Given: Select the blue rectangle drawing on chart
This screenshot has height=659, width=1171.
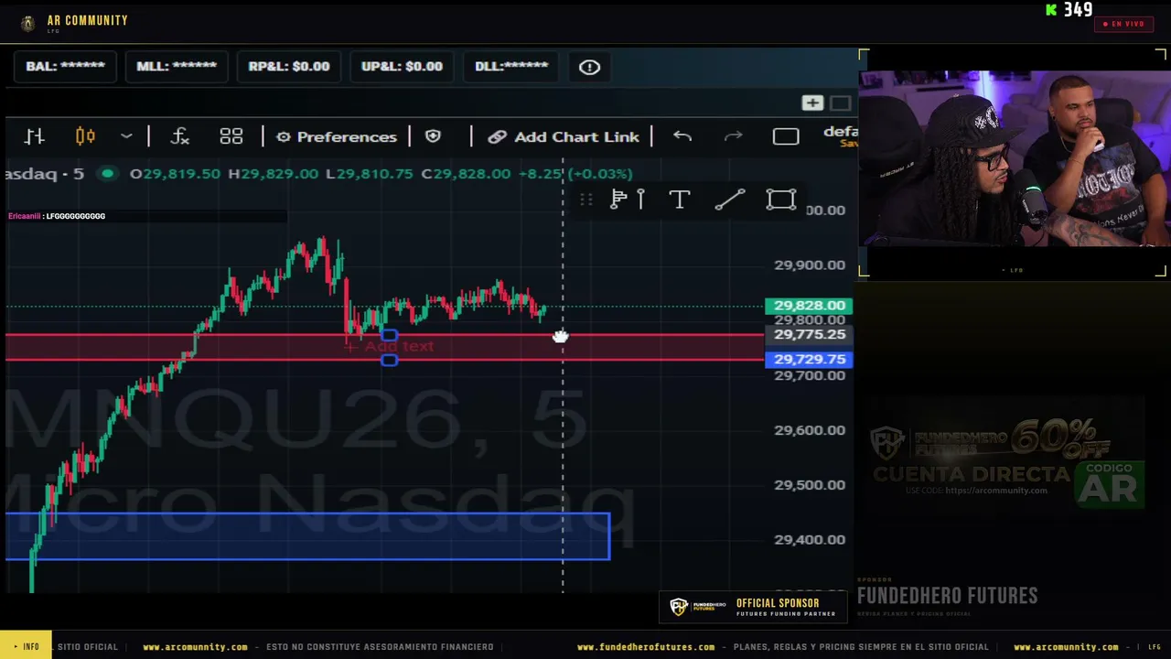Looking at the screenshot, I should [x=307, y=536].
